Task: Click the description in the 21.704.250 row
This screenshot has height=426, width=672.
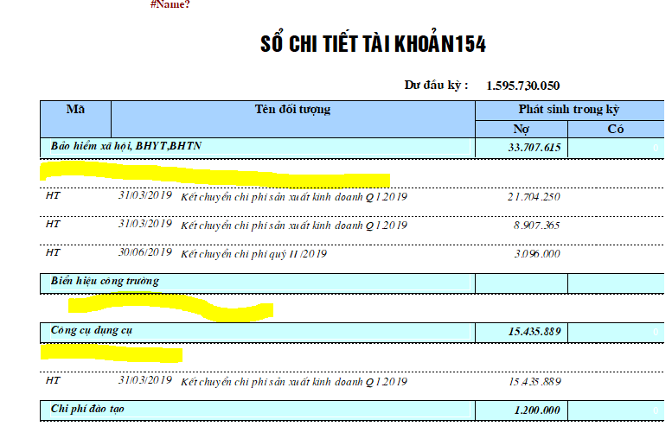Action: tap(294, 197)
